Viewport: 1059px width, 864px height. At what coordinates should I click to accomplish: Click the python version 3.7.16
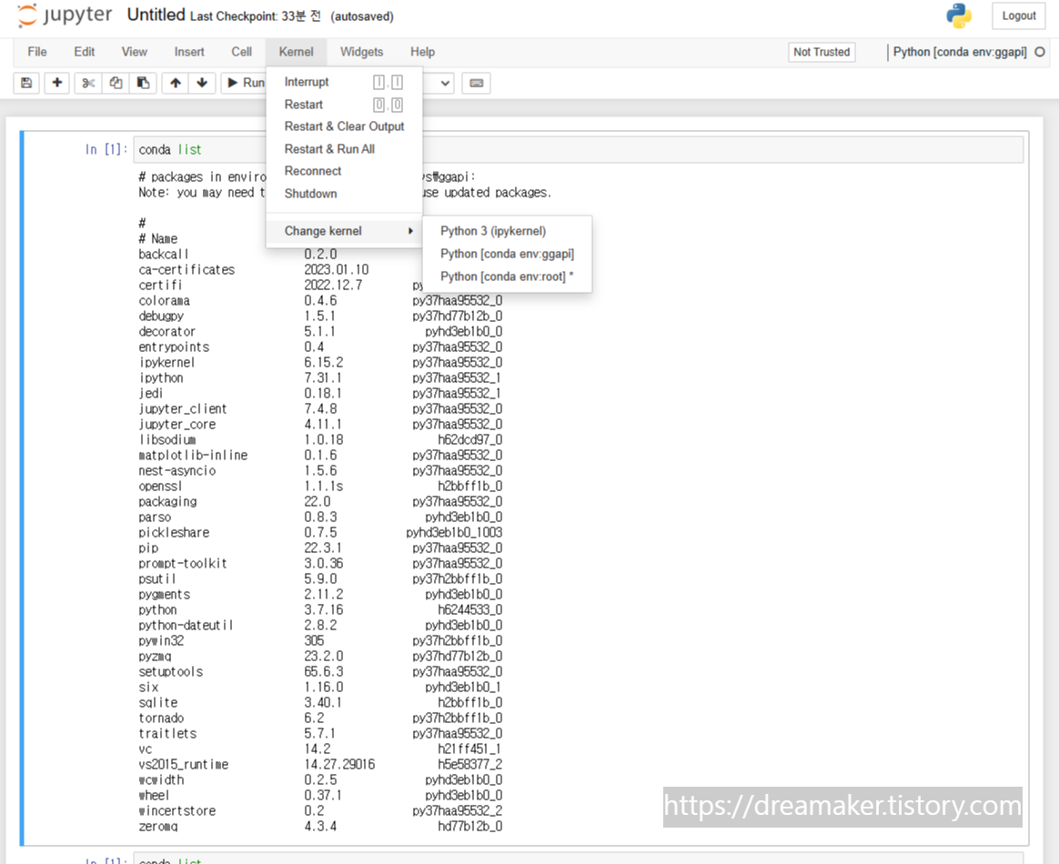(324, 610)
